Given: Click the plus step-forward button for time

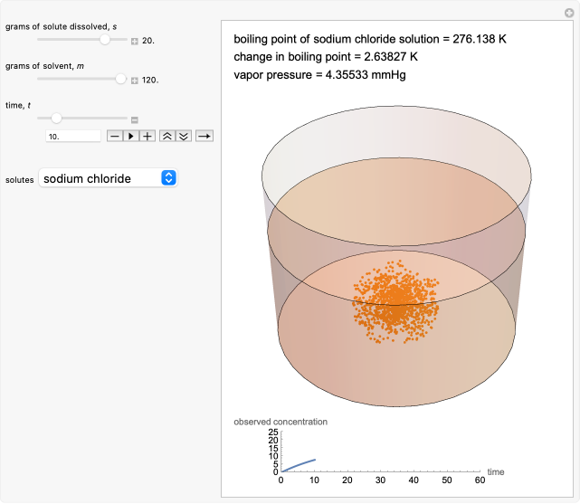Looking at the screenshot, I should [x=147, y=136].
